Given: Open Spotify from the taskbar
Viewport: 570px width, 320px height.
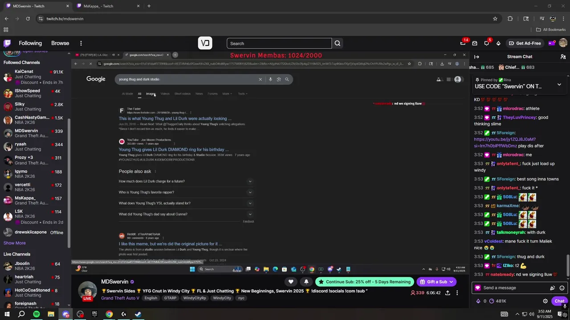Looking at the screenshot, I should [37, 314].
